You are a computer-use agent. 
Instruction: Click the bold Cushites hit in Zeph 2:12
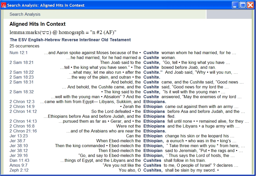153,170
